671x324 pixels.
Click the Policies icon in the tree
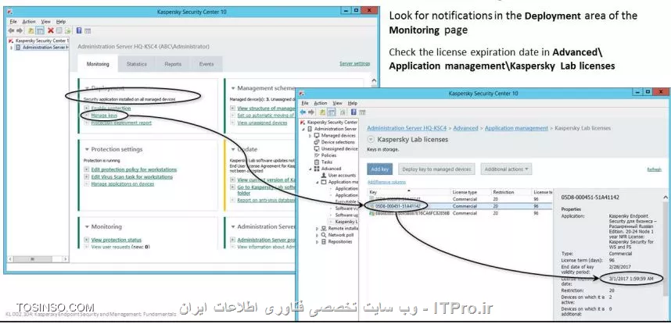[317, 155]
